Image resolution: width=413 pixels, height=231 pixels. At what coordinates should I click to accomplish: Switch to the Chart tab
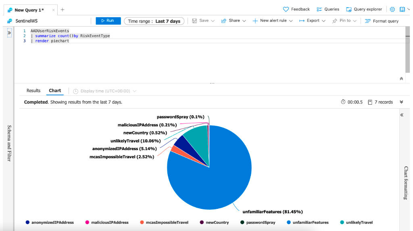55,91
